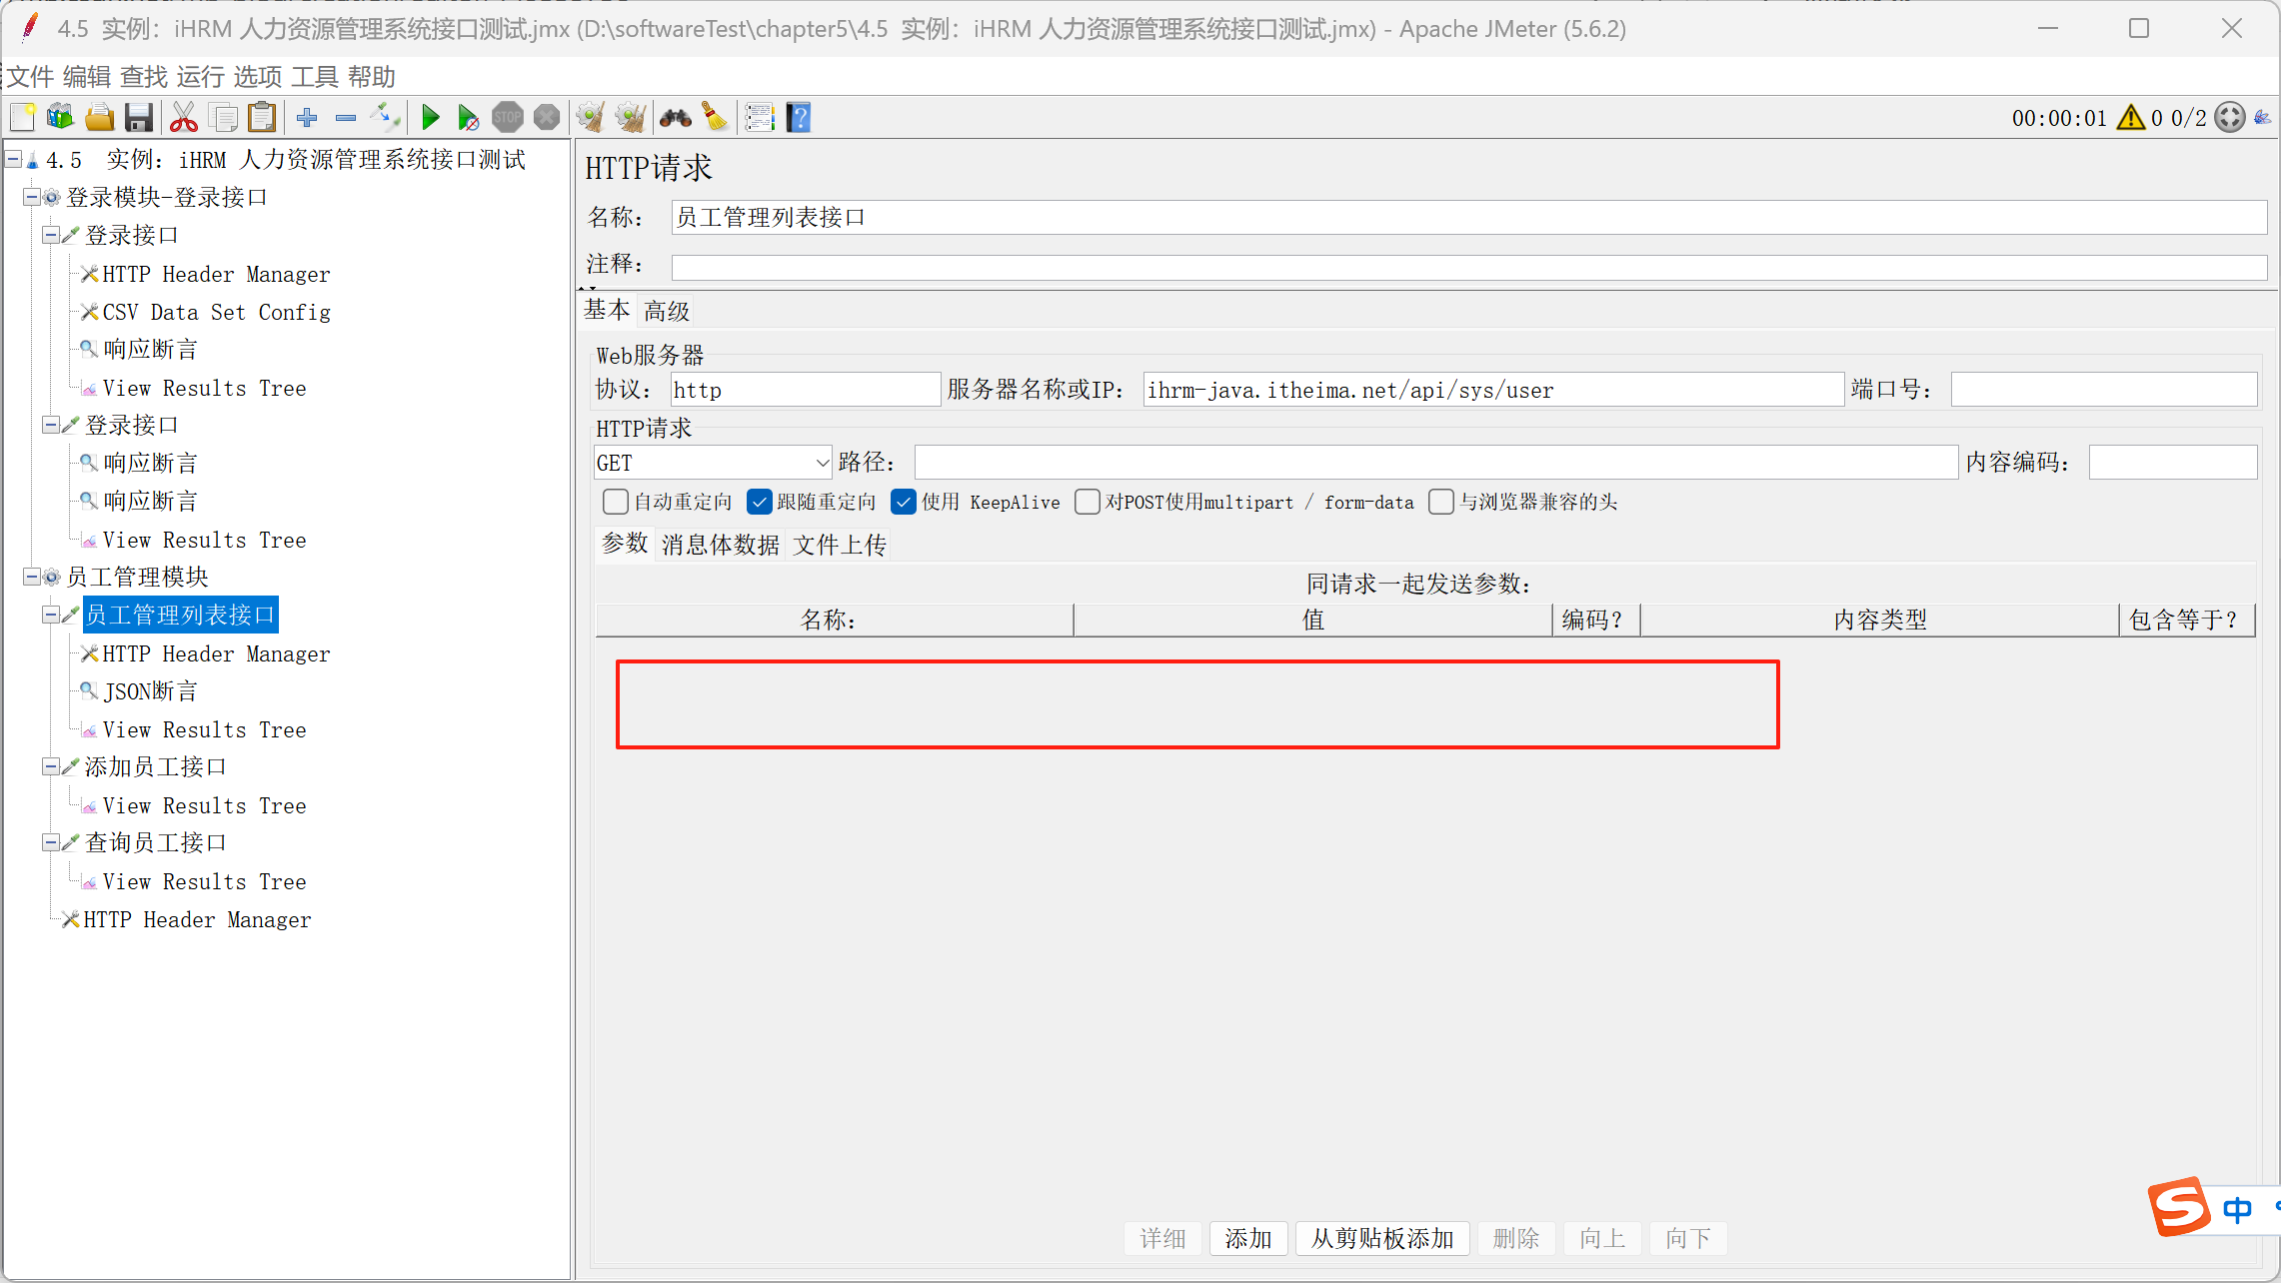Click the 从剪贴板添加 button
2281x1283 pixels.
click(x=1382, y=1238)
